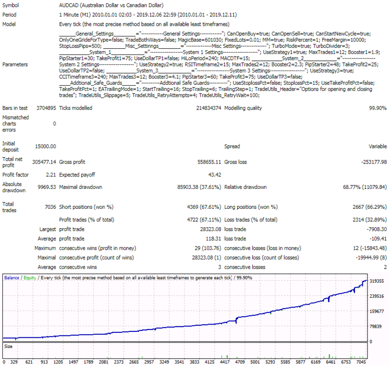Click the 'Period' row label

9,15
